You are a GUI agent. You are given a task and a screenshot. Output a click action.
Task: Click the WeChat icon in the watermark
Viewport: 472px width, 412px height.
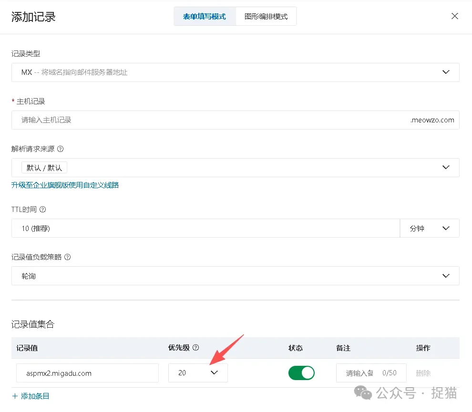tap(363, 393)
